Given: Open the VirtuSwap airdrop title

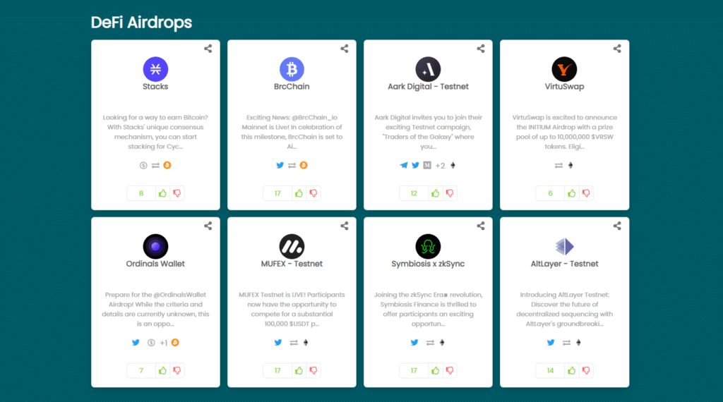Looking at the screenshot, I should 564,87.
